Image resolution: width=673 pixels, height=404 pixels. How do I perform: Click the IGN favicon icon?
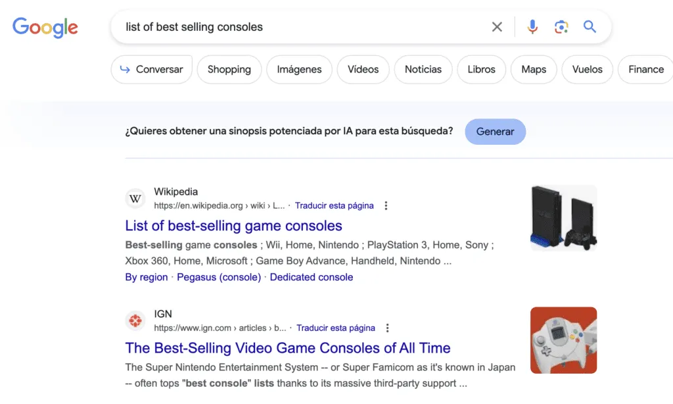[135, 320]
